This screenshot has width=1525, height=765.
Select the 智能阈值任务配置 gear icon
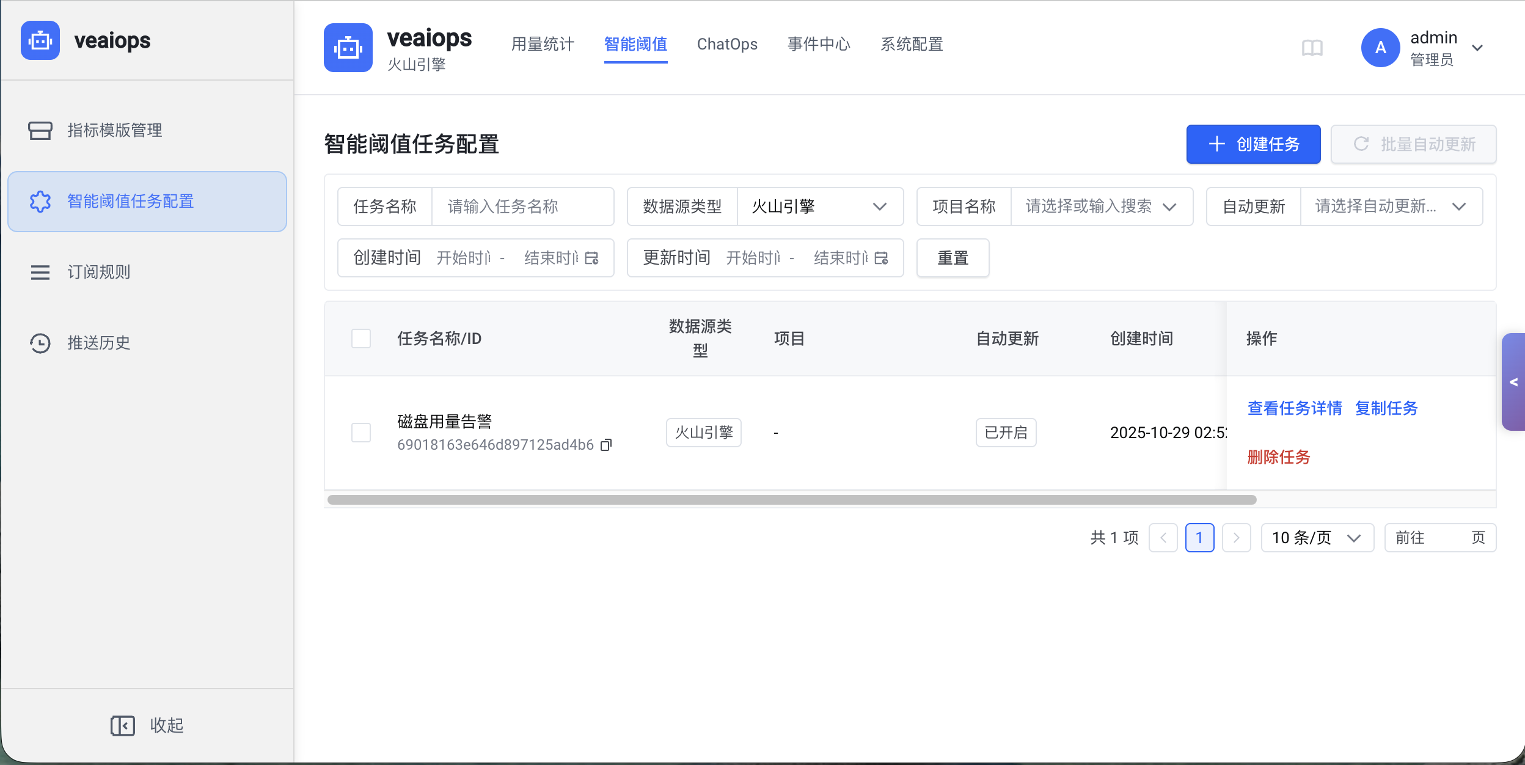(x=40, y=202)
